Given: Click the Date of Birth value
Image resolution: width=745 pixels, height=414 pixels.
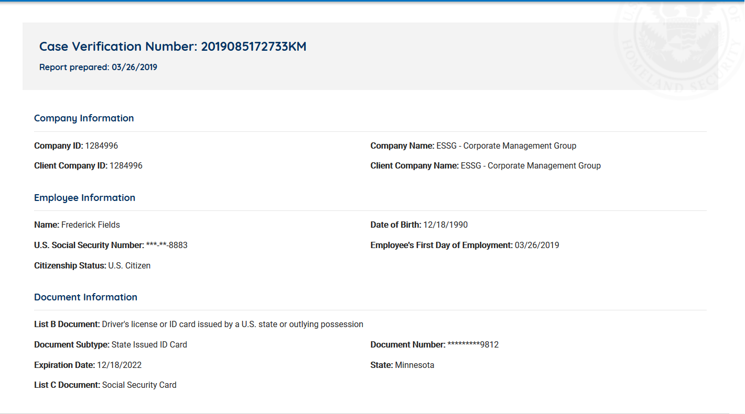Looking at the screenshot, I should coord(445,225).
